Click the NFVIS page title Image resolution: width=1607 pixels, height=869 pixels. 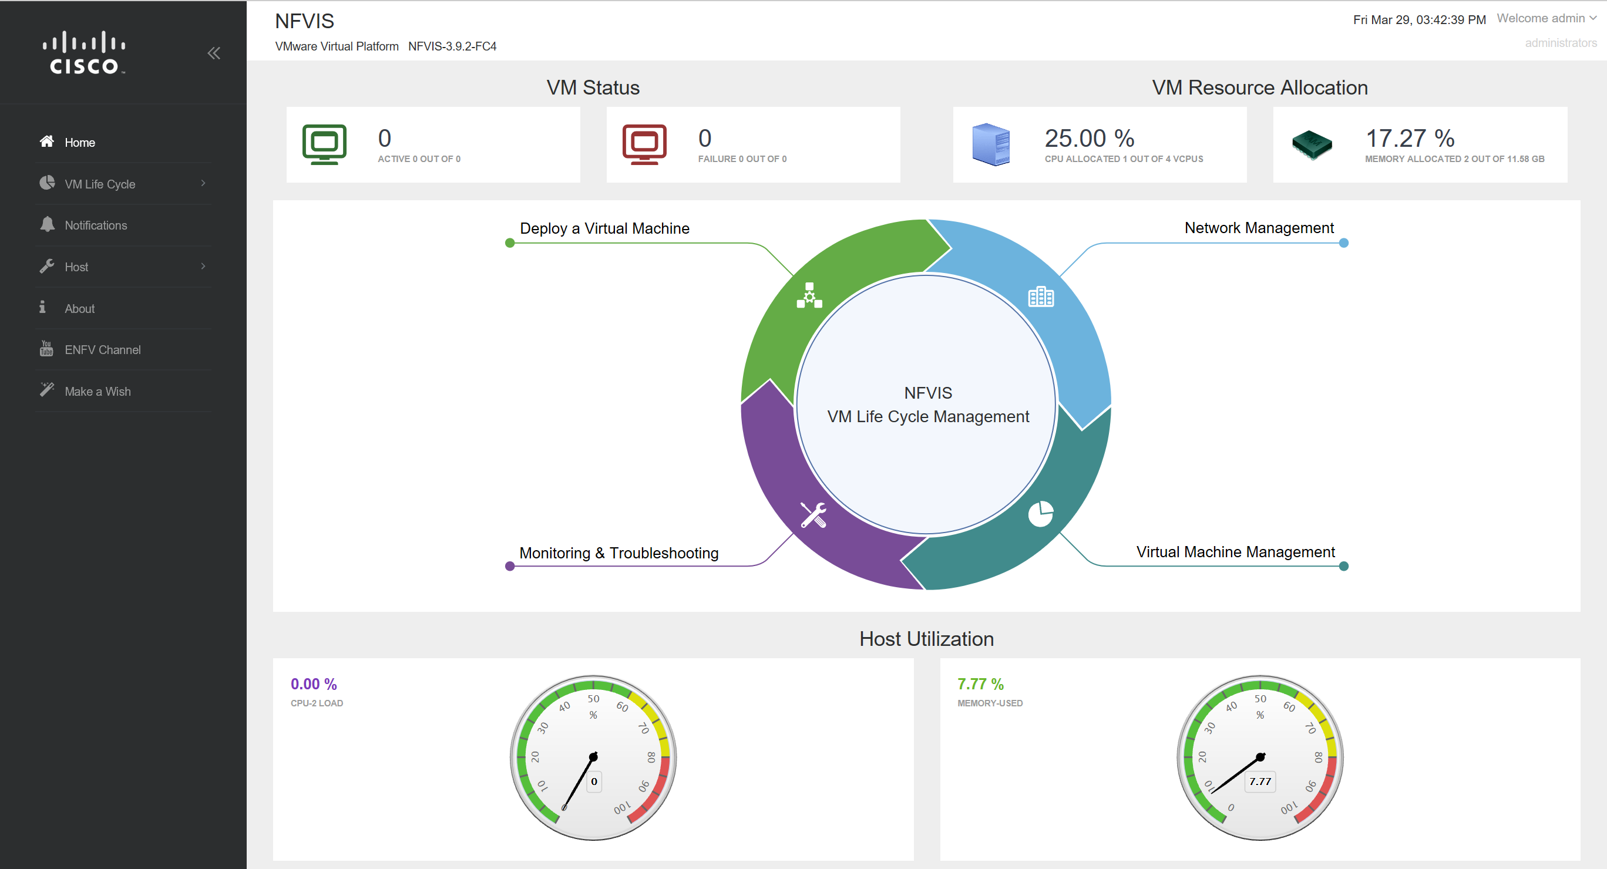[304, 21]
